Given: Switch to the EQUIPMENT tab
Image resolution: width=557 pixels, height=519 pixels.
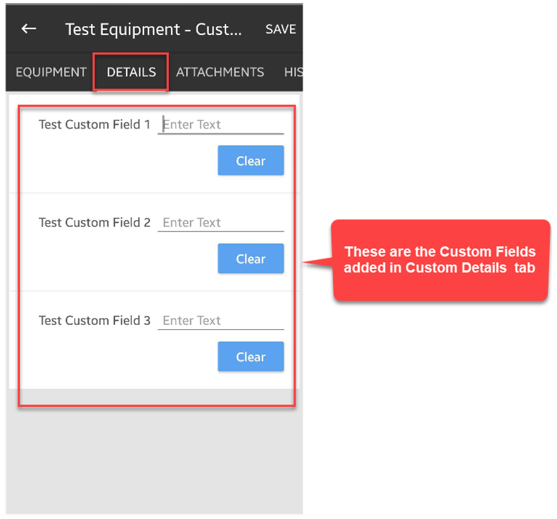Looking at the screenshot, I should coord(51,72).
